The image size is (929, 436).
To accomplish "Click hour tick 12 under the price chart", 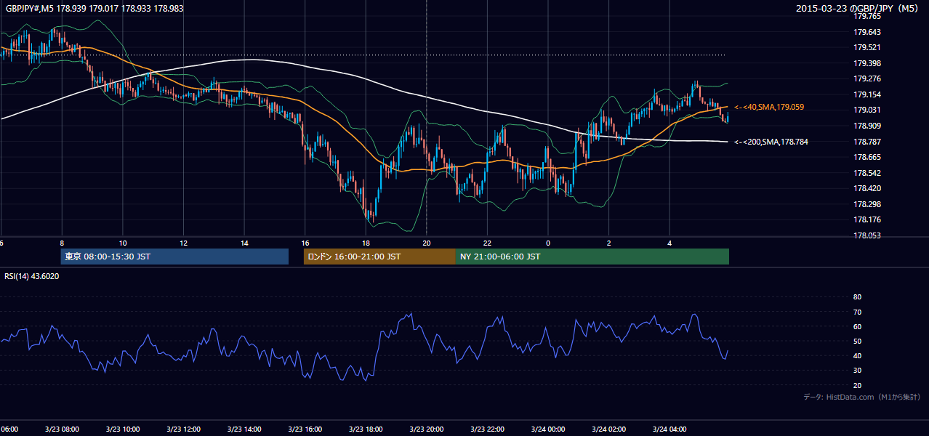I will [183, 243].
